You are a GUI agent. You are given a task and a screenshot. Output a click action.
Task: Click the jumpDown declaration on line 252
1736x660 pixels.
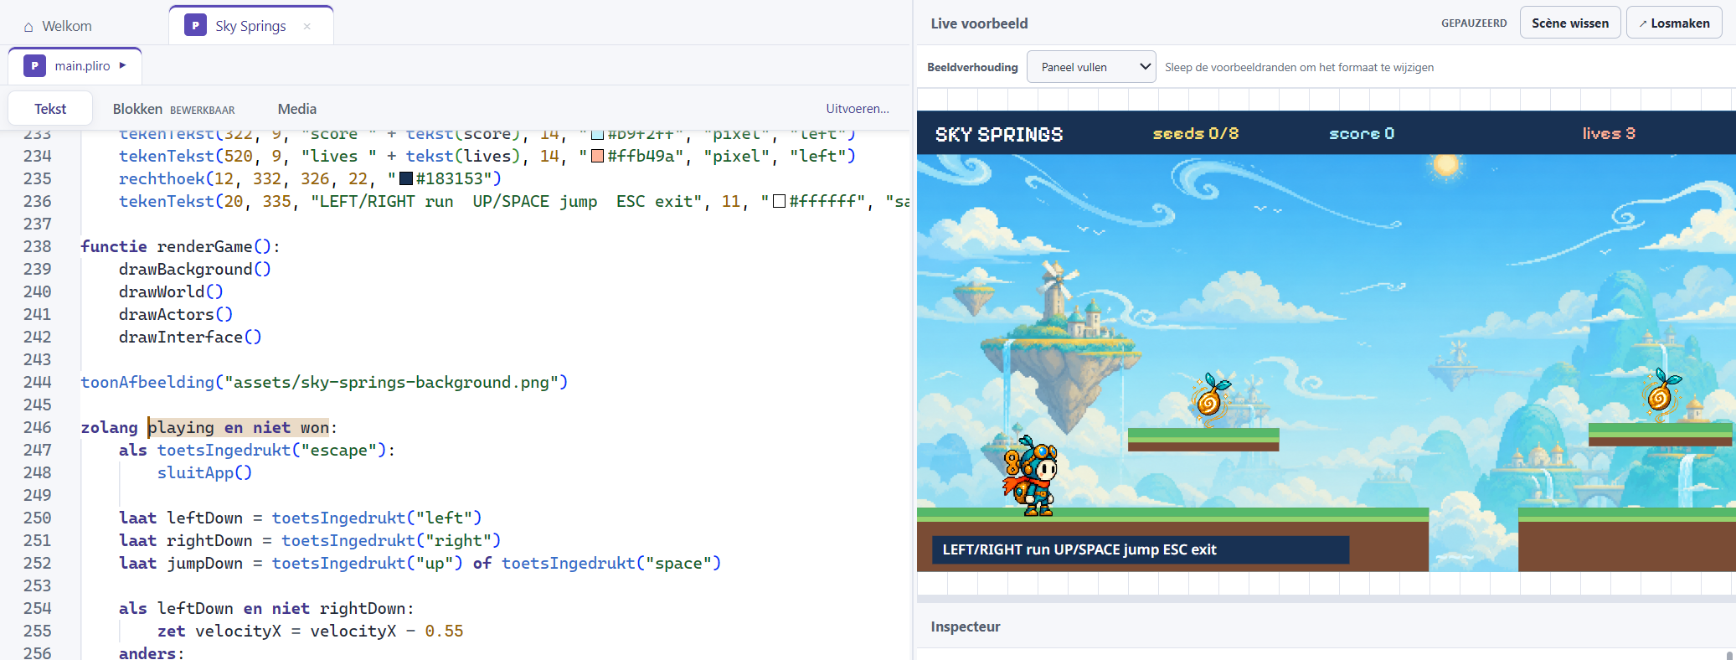[x=420, y=563]
